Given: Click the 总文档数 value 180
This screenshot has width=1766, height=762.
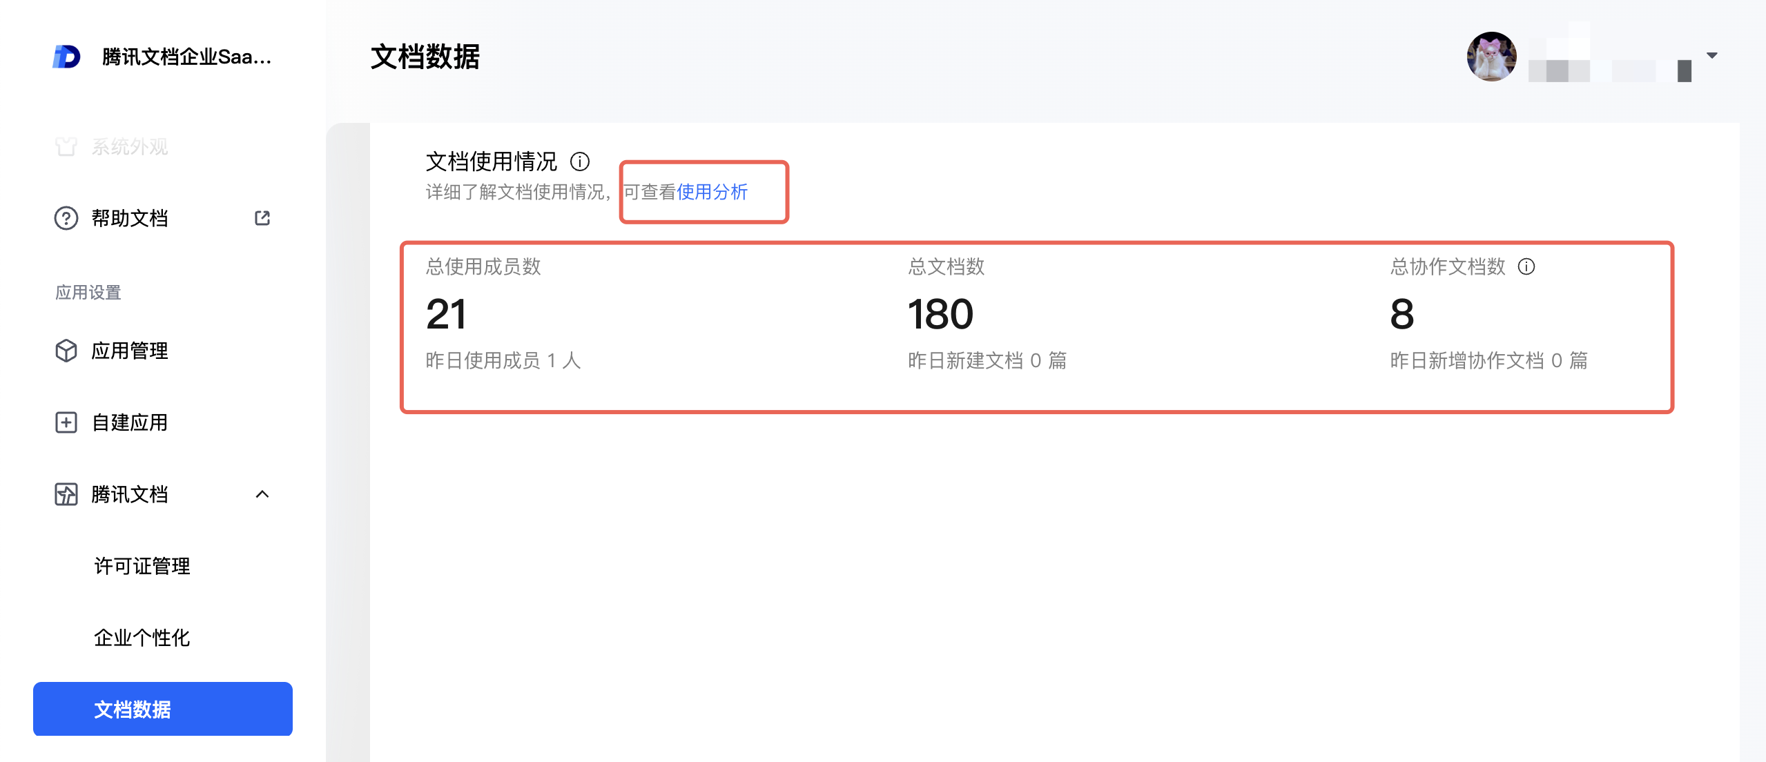Looking at the screenshot, I should pos(940,315).
